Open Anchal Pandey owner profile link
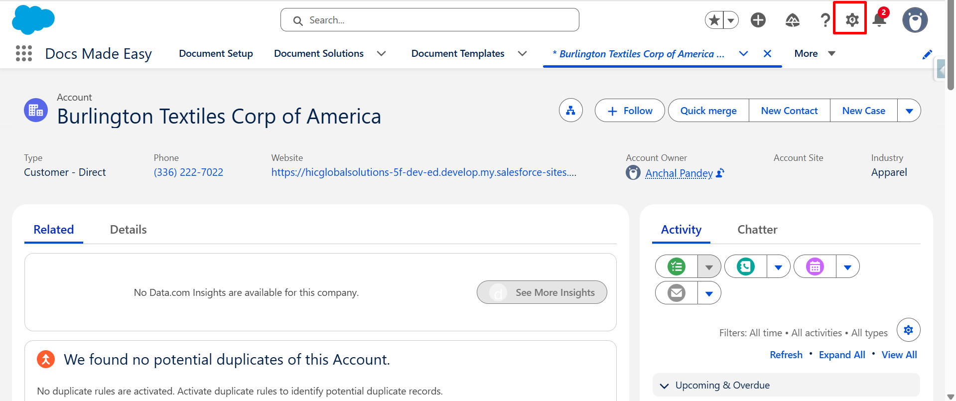The height and width of the screenshot is (401, 956). [x=679, y=173]
